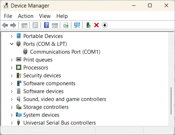Expand the Processors category
Viewport: 175px width, 135px height.
(11, 68)
